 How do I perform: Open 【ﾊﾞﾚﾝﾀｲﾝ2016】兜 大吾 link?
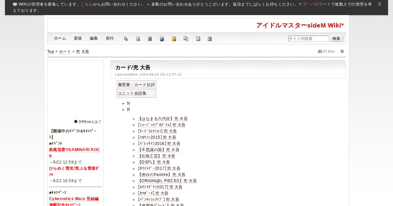click(159, 144)
